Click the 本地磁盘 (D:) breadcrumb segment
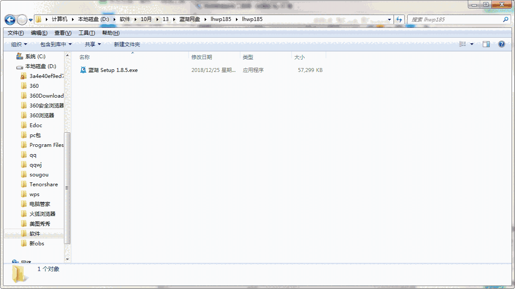515x289 pixels. click(94, 19)
